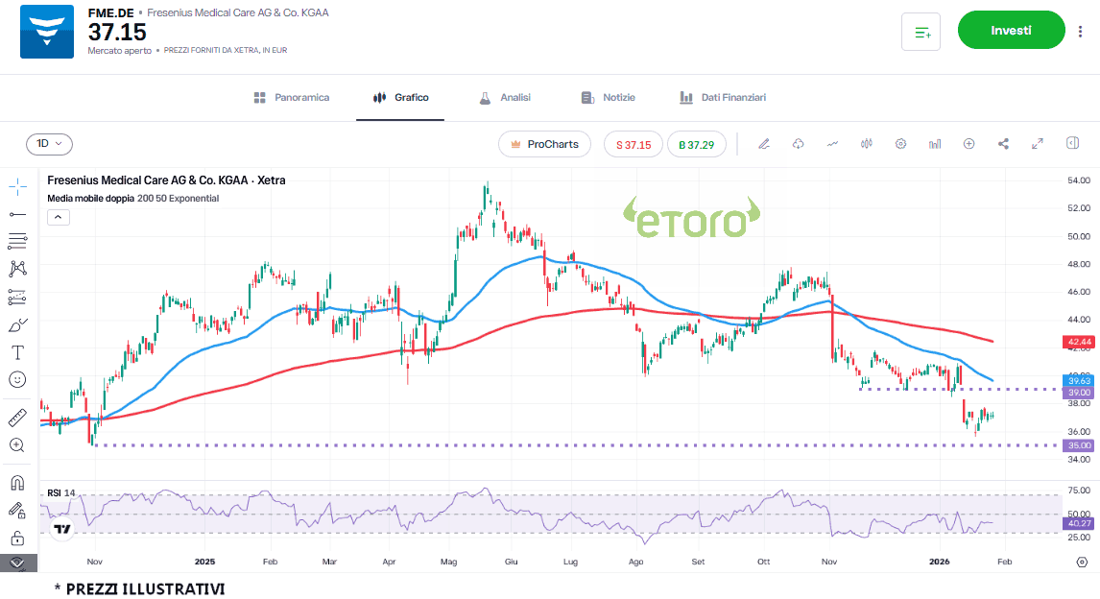Image resolution: width=1100 pixels, height=599 pixels.
Task: Switch to the Panoramica tab
Action: [x=292, y=98]
